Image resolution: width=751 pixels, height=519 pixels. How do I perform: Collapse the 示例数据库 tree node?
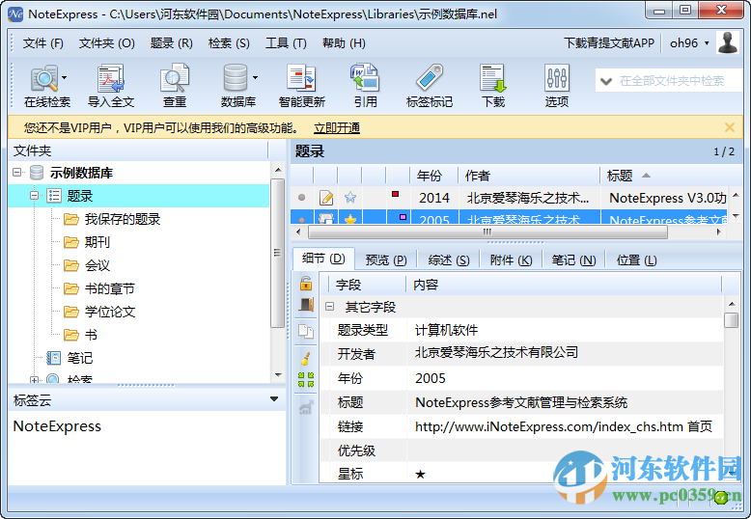tap(16, 172)
